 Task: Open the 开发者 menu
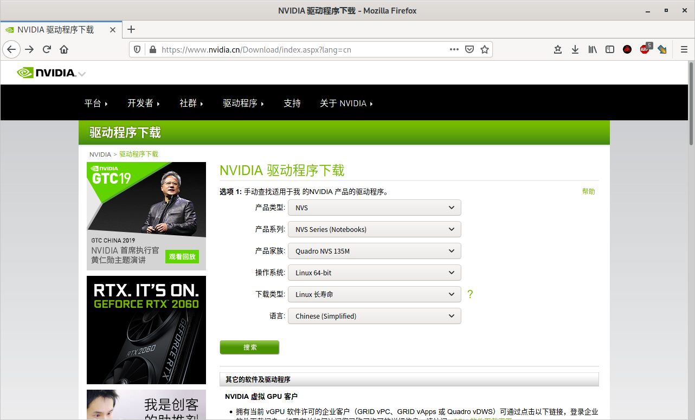click(144, 103)
